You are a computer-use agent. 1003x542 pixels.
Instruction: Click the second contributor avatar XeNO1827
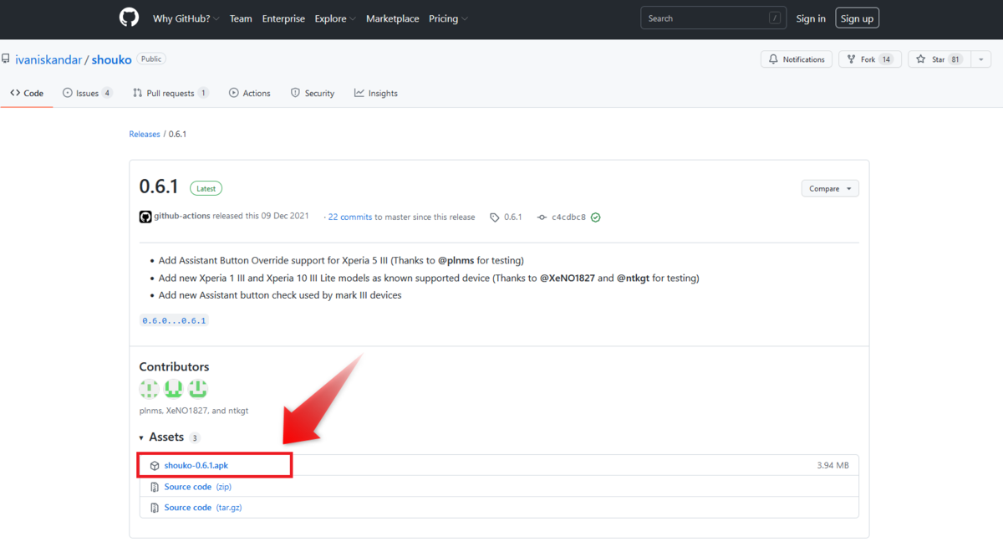(173, 388)
